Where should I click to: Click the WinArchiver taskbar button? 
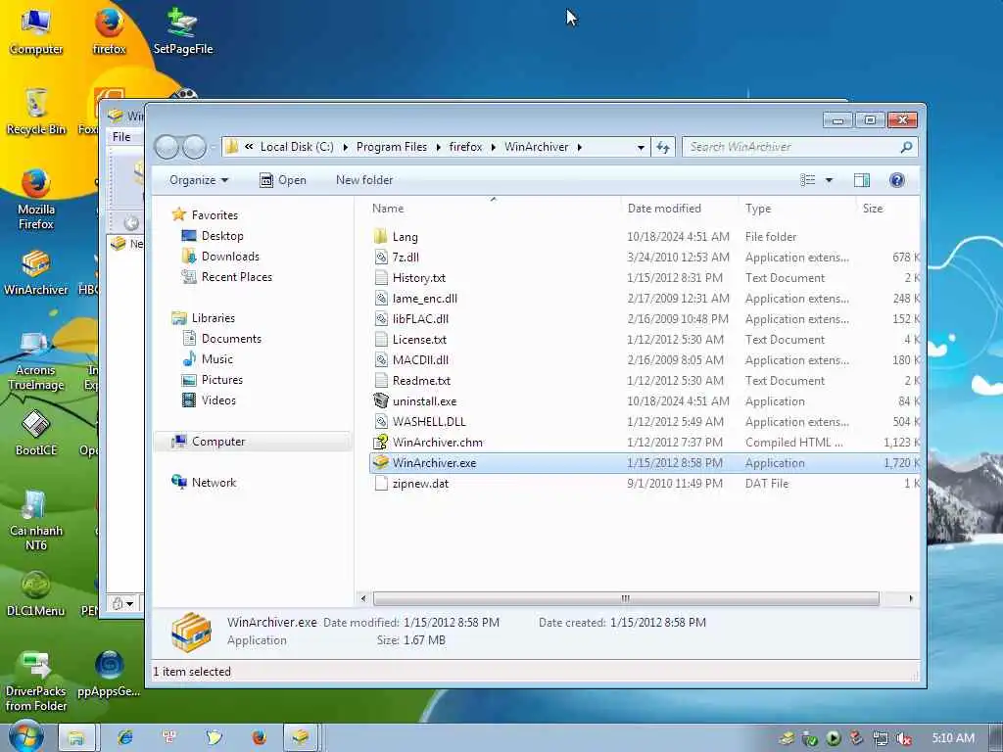click(301, 737)
